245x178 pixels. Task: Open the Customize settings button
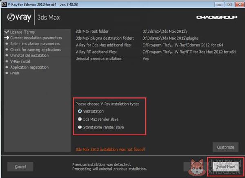click(x=225, y=147)
